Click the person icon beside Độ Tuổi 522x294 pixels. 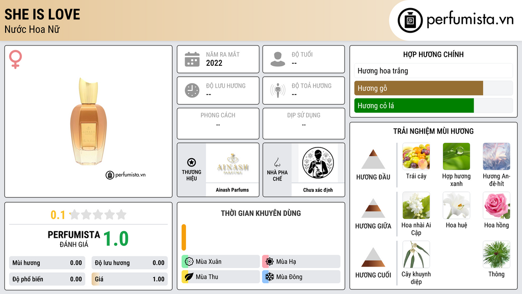click(x=278, y=59)
